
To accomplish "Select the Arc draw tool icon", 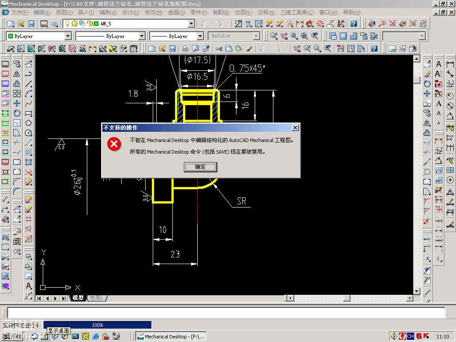I will coord(28,94).
